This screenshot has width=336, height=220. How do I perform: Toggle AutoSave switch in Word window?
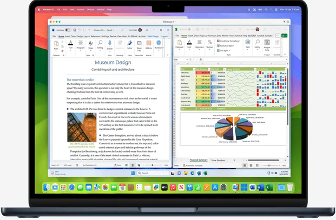pyautogui.click(x=68, y=30)
